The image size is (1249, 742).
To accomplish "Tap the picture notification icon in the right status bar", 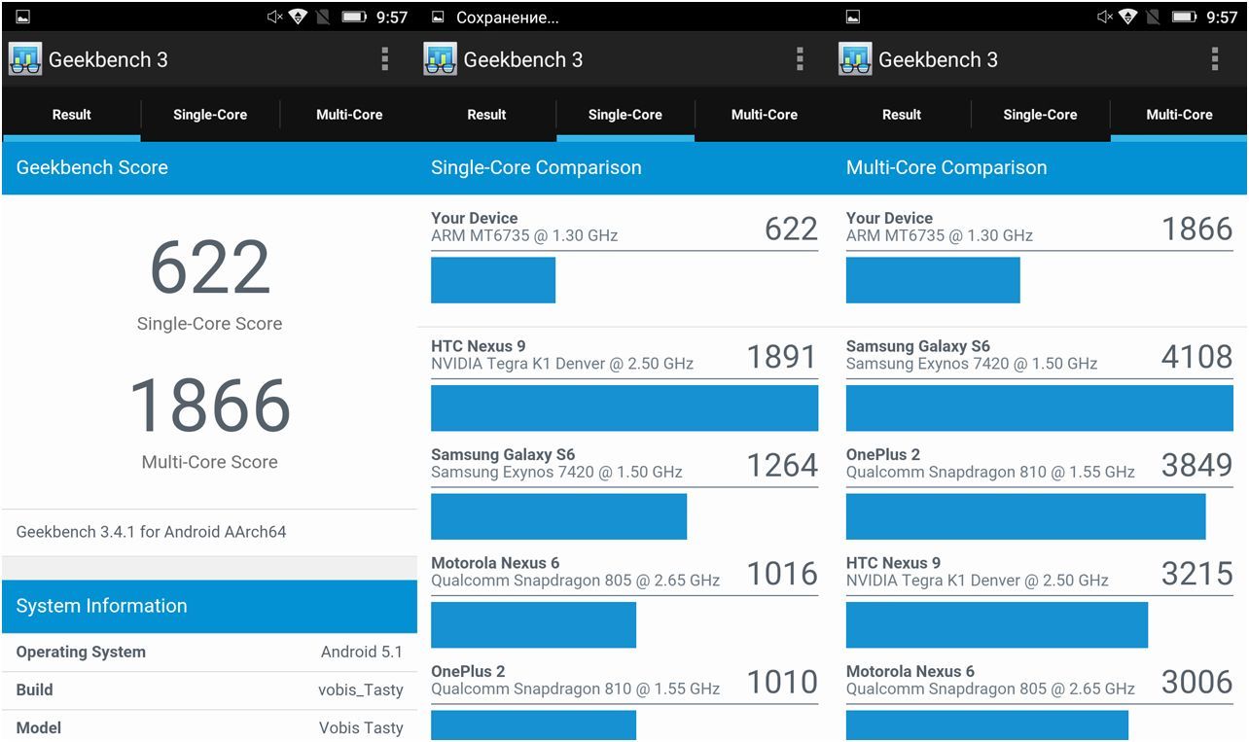I will pos(853,17).
